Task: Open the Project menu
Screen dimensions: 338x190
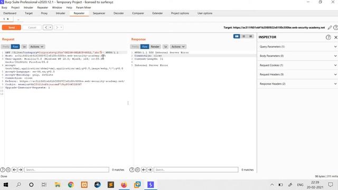Action: 15,7
